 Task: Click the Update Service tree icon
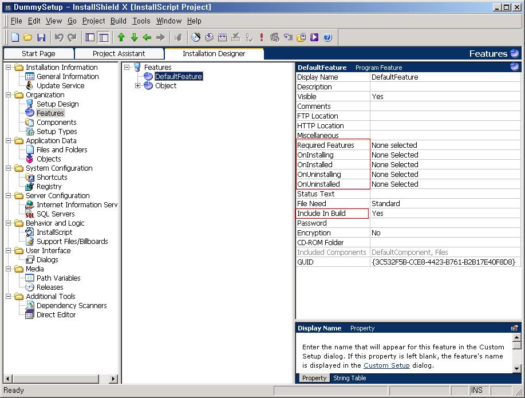(x=30, y=86)
